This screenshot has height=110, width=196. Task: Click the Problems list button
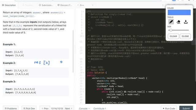tap(11, 108)
